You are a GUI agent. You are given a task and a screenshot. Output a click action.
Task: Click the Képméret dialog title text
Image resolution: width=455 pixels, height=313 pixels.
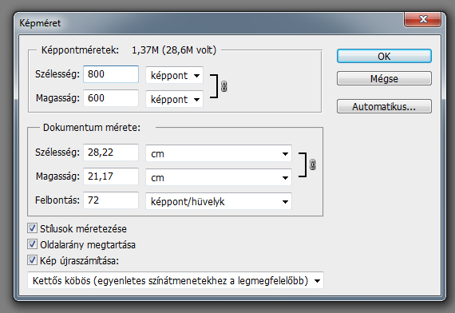point(40,23)
